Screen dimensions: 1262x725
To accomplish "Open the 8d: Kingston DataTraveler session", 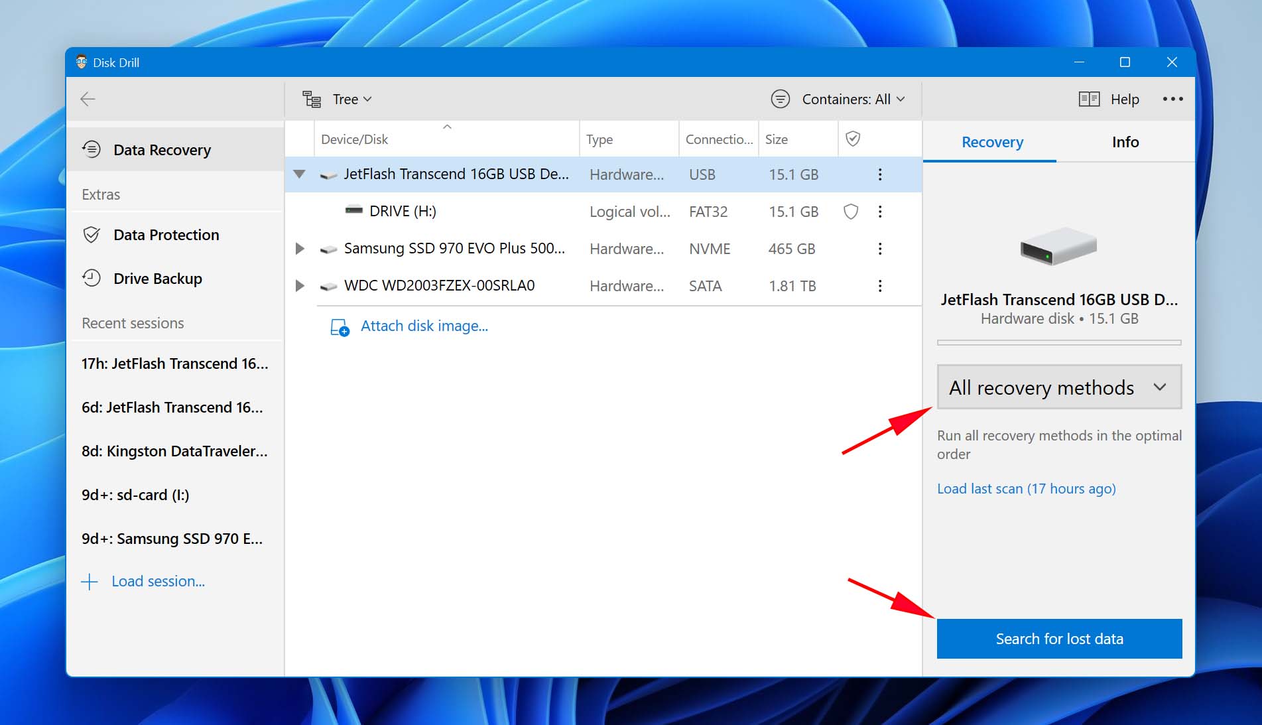I will click(x=175, y=451).
